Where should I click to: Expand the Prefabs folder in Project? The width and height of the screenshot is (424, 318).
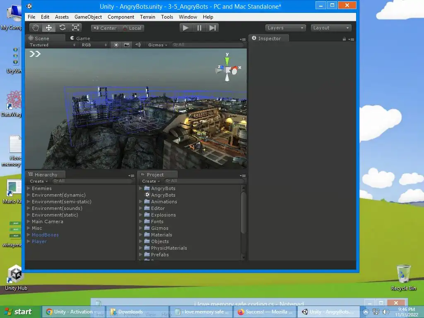click(141, 255)
